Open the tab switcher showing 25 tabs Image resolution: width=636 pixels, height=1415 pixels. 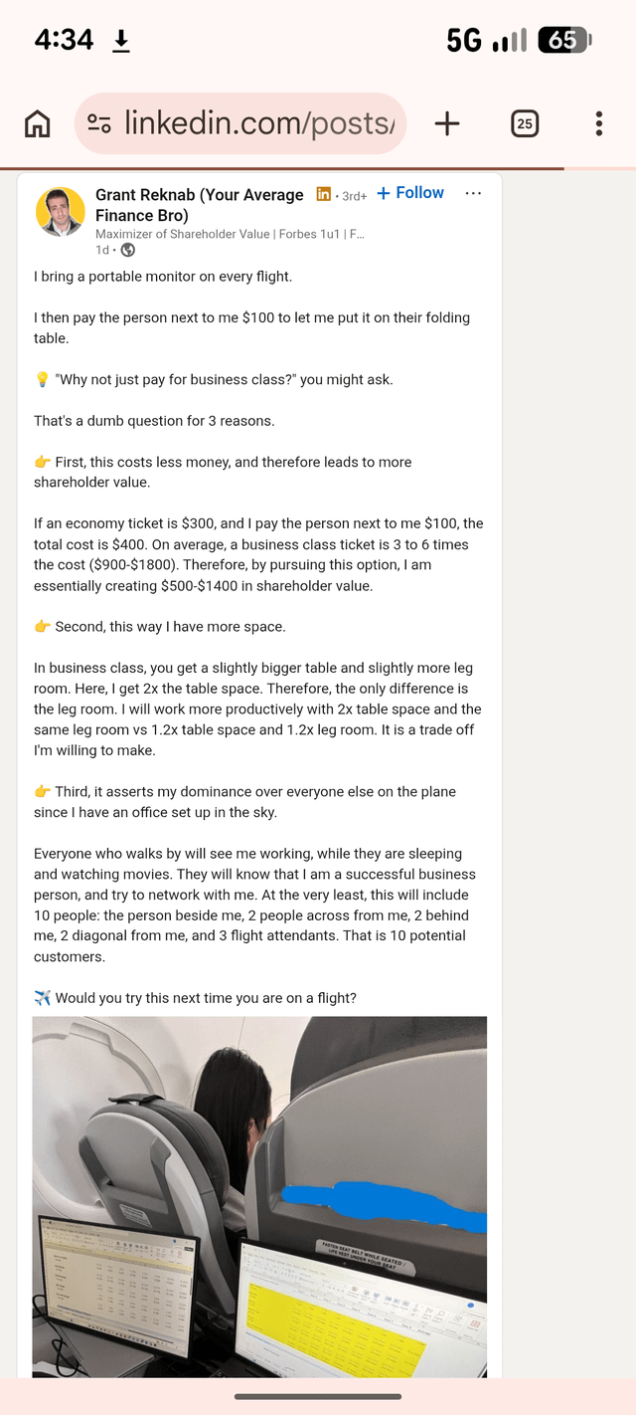pyautogui.click(x=525, y=123)
